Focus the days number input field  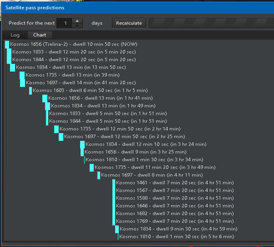[64, 23]
